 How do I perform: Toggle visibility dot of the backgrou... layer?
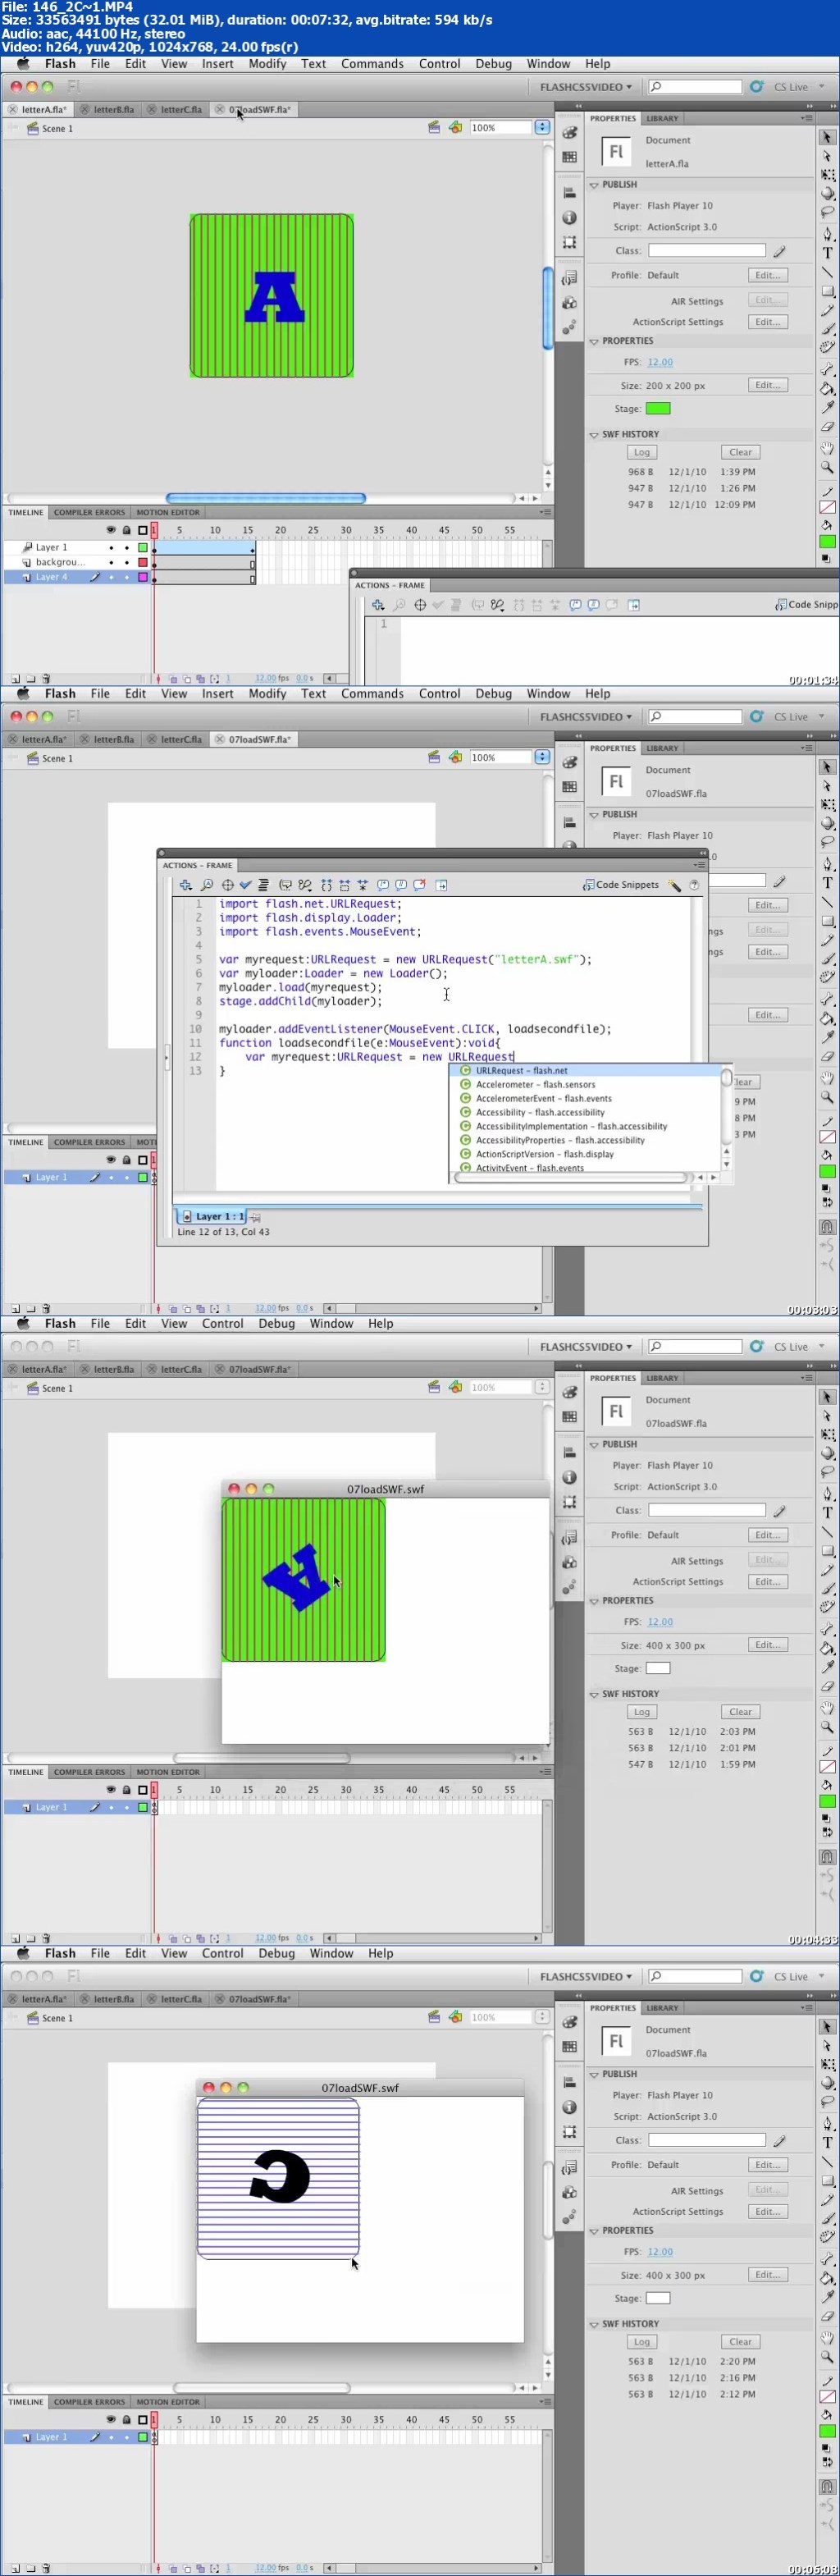(111, 563)
